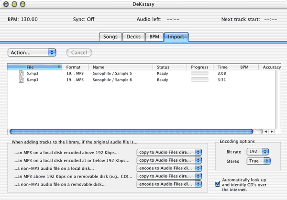This screenshot has width=287, height=200.
Task: Click progress bar for 6.mp3
Action: coord(199,80)
